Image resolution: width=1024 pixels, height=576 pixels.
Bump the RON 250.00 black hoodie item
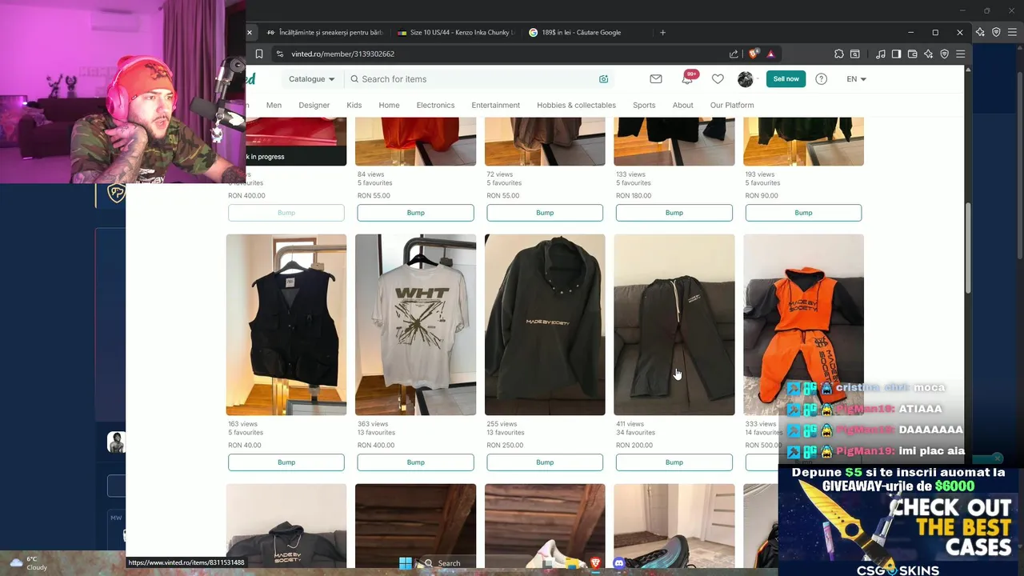[x=545, y=462]
